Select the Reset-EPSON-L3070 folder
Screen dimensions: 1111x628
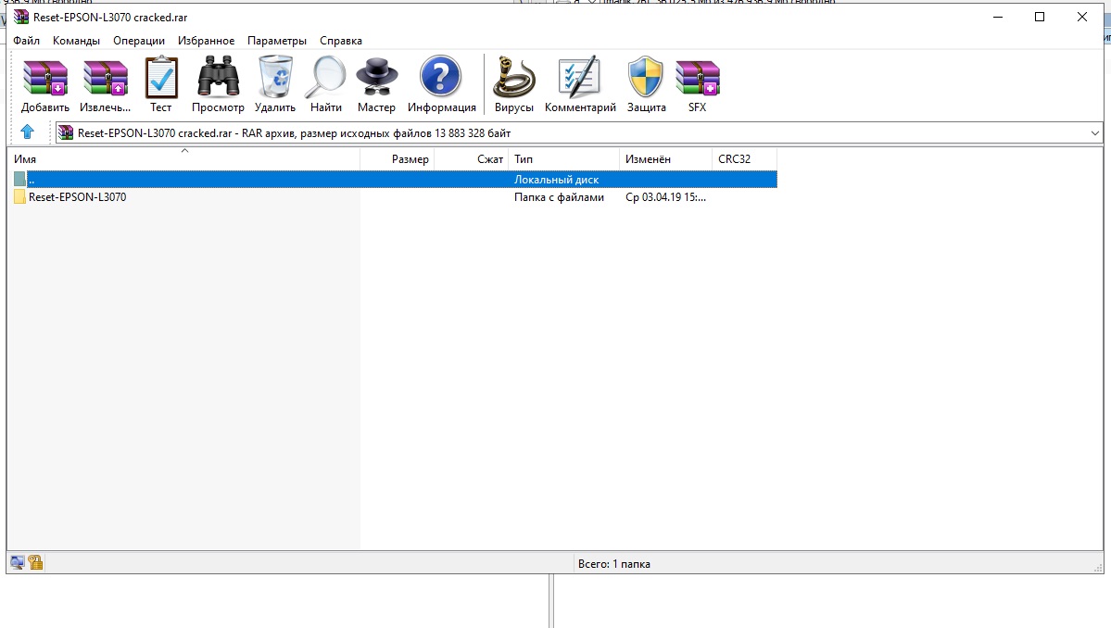(77, 197)
